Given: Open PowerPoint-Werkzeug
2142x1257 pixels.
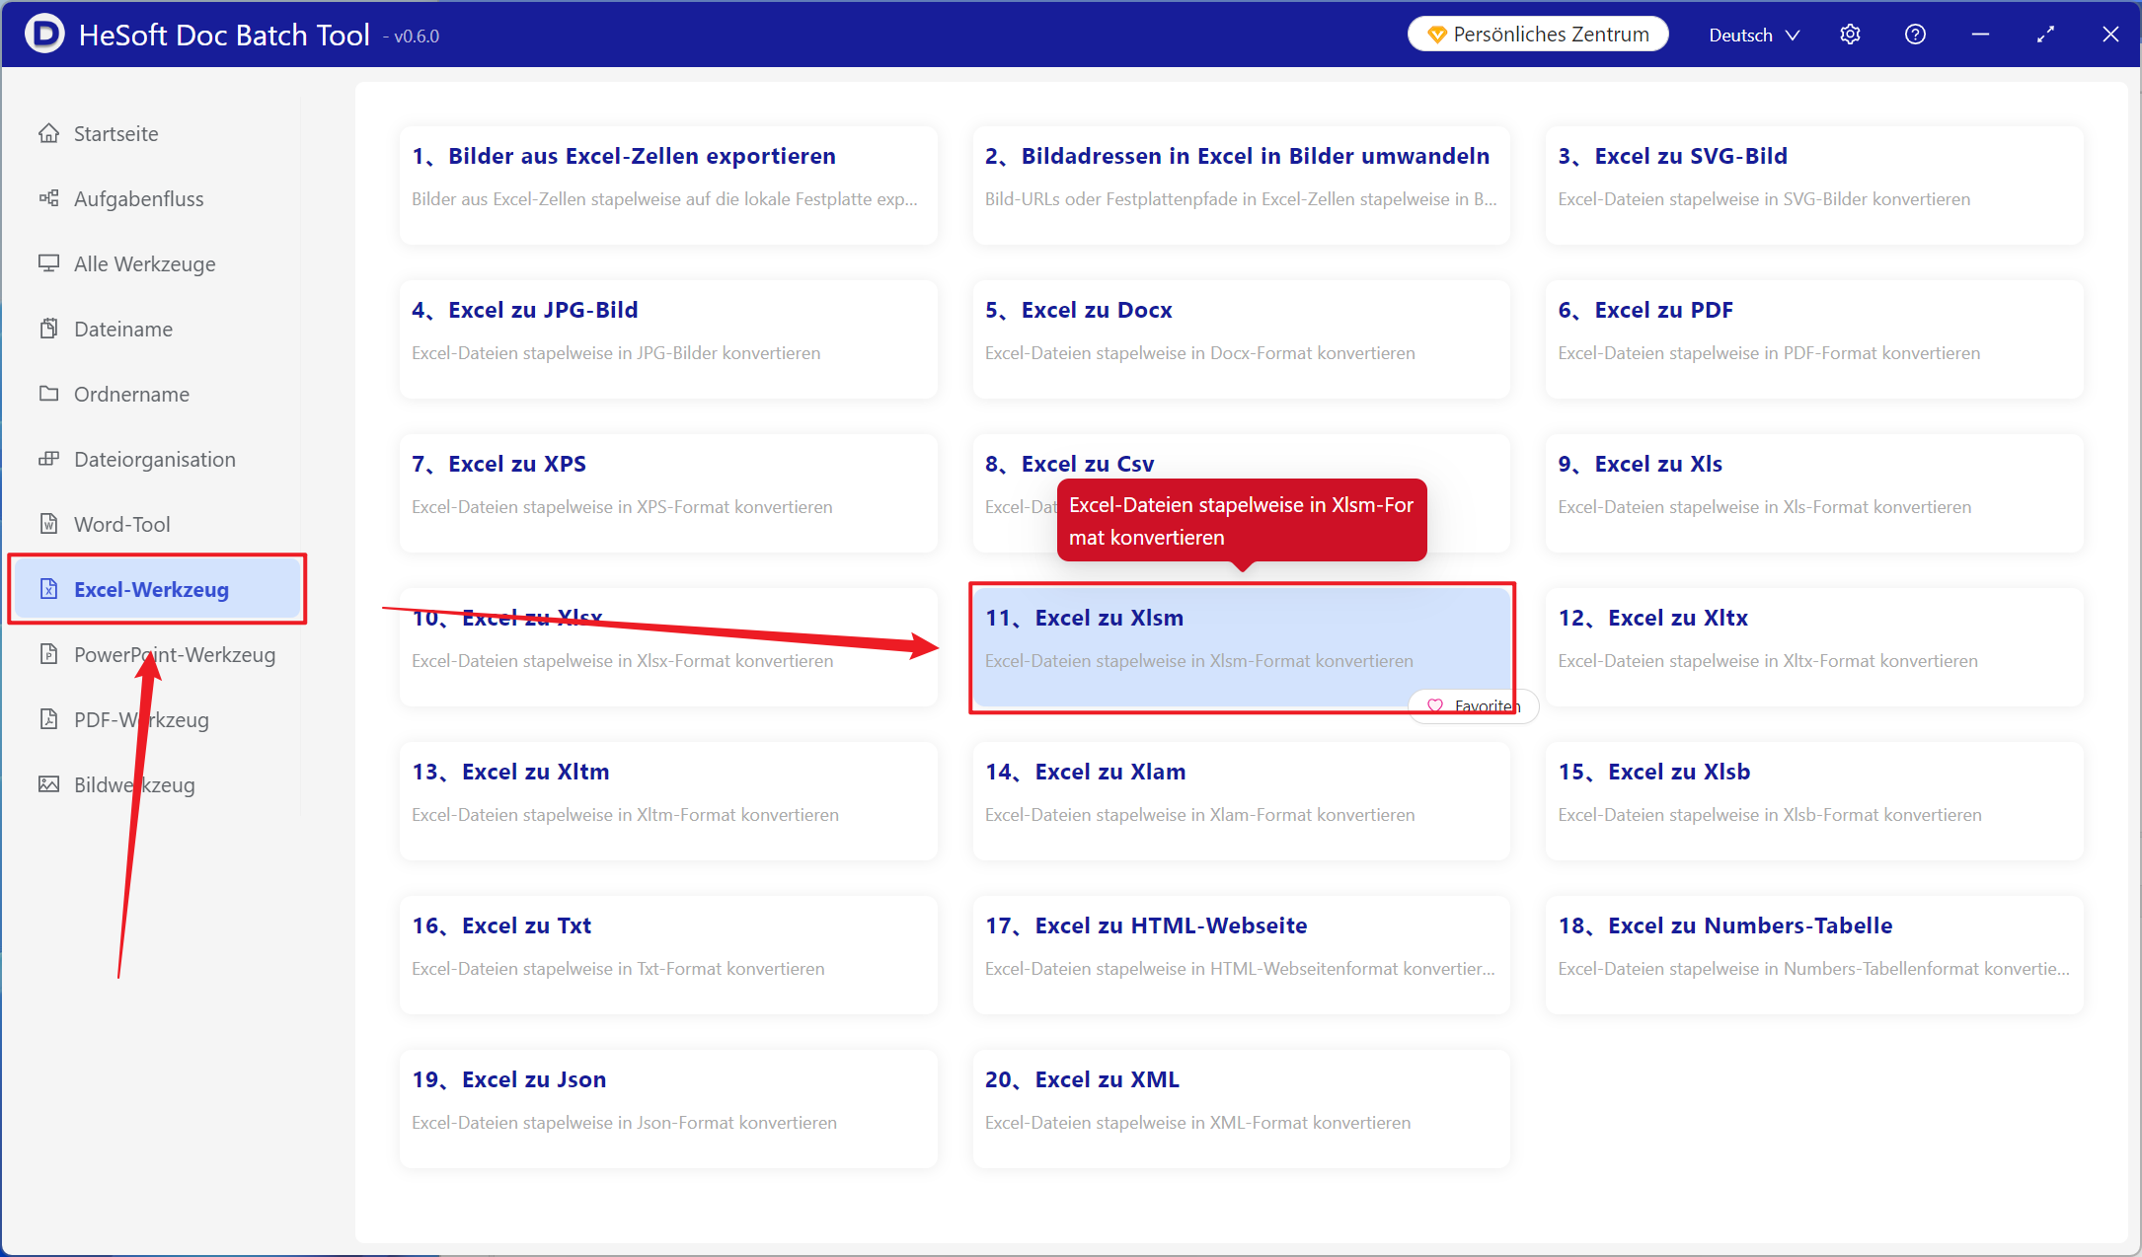Looking at the screenshot, I should [x=158, y=654].
